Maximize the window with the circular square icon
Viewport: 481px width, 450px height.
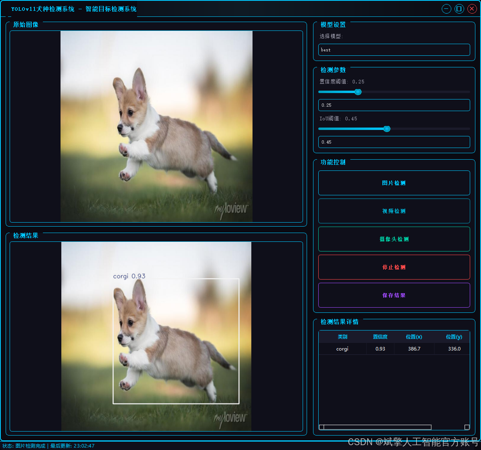[x=459, y=9]
